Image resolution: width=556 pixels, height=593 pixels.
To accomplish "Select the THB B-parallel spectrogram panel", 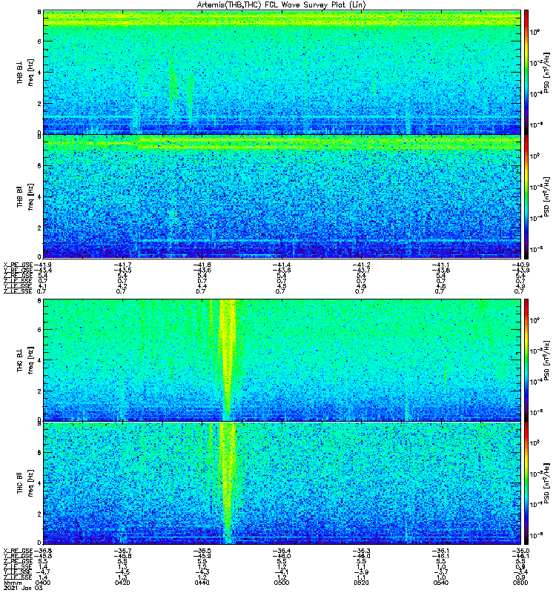I will coord(282,196).
